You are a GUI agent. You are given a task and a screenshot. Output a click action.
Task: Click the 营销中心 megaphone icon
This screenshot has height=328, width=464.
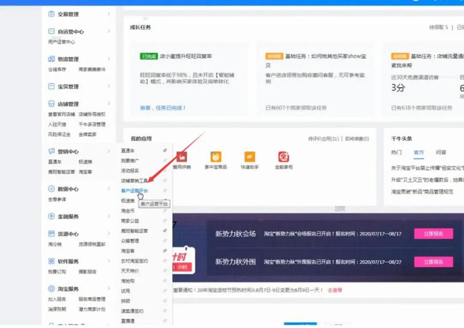pos(52,152)
